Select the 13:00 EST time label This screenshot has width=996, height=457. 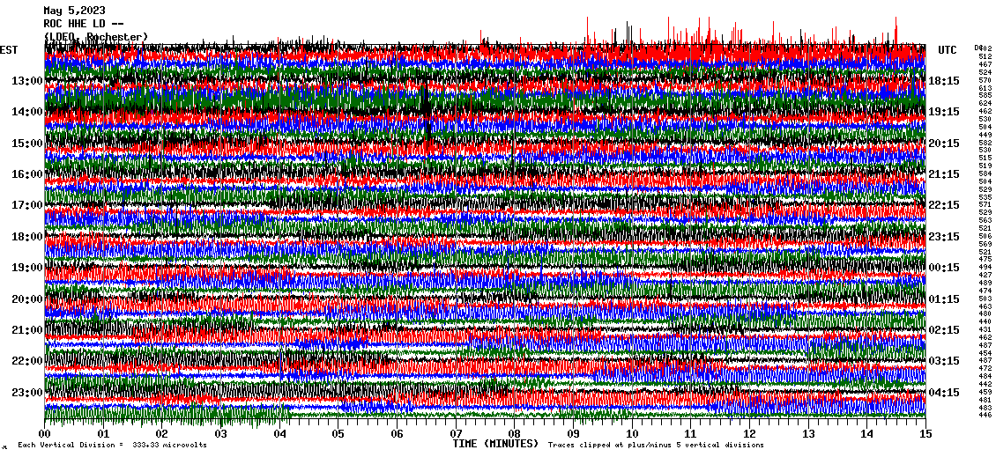27,81
